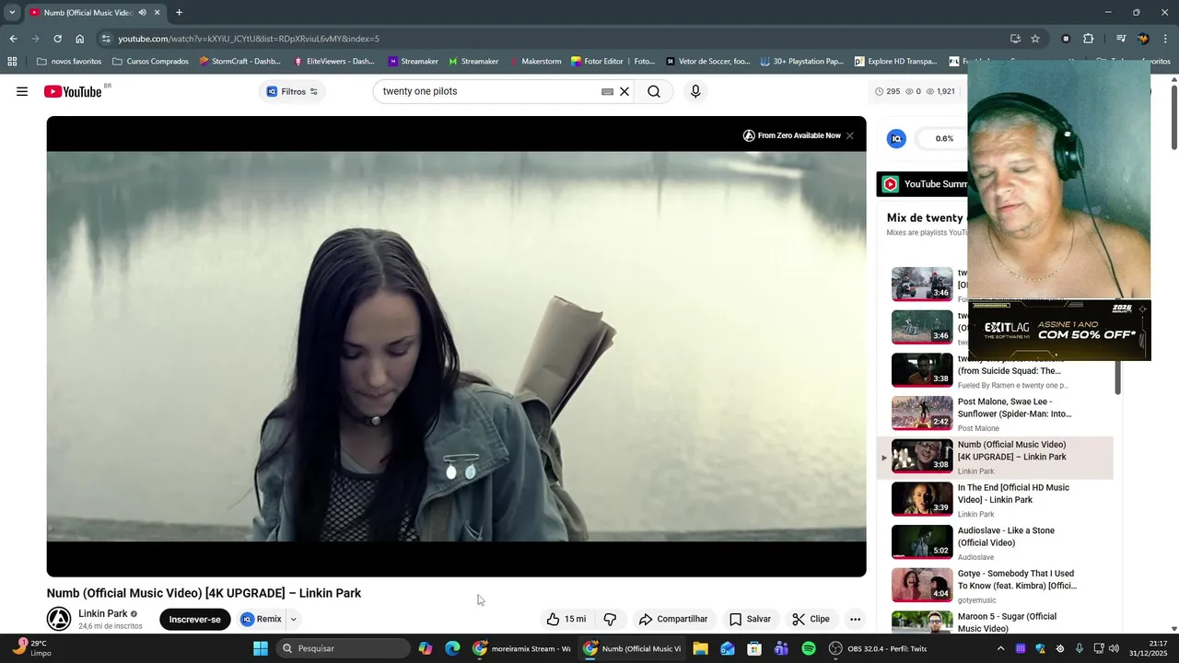The width and height of the screenshot is (1179, 663).
Task: Open the Makerstorm bookmark
Action: [534, 62]
